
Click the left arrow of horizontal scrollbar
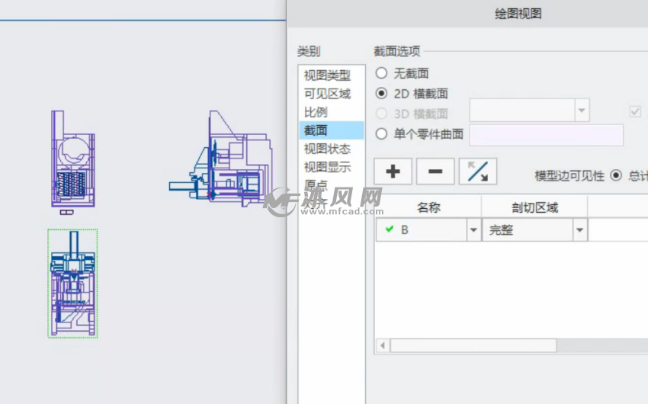(x=383, y=345)
